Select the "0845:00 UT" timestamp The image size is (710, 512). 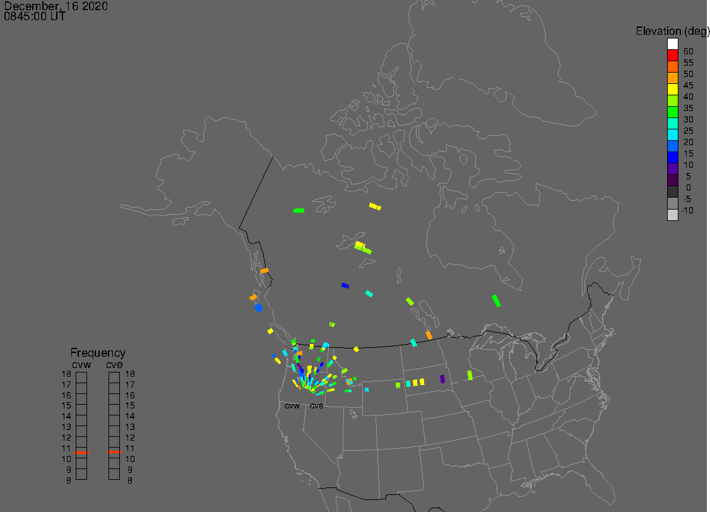coord(35,16)
